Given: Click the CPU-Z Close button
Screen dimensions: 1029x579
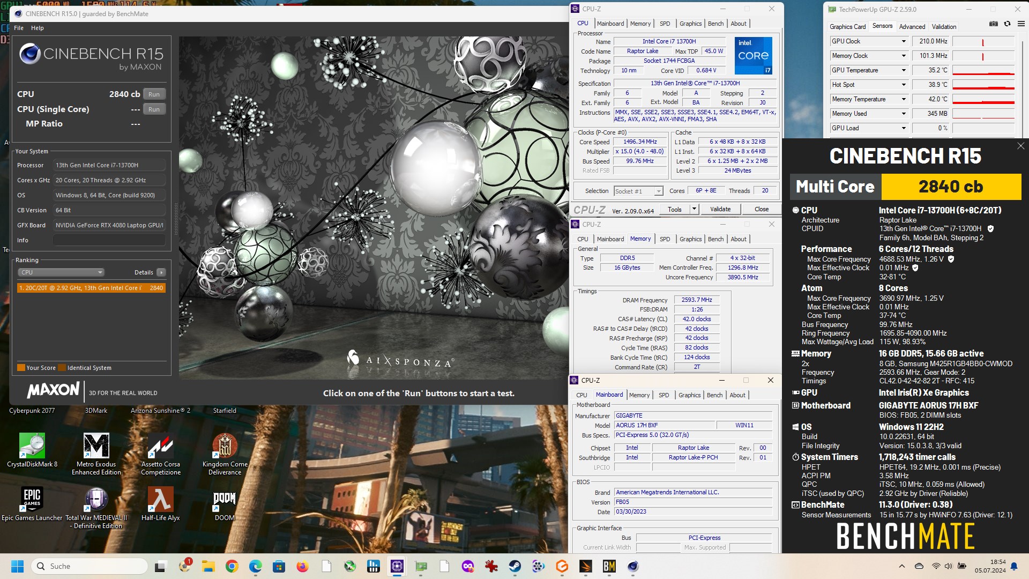Looking at the screenshot, I should pos(762,209).
